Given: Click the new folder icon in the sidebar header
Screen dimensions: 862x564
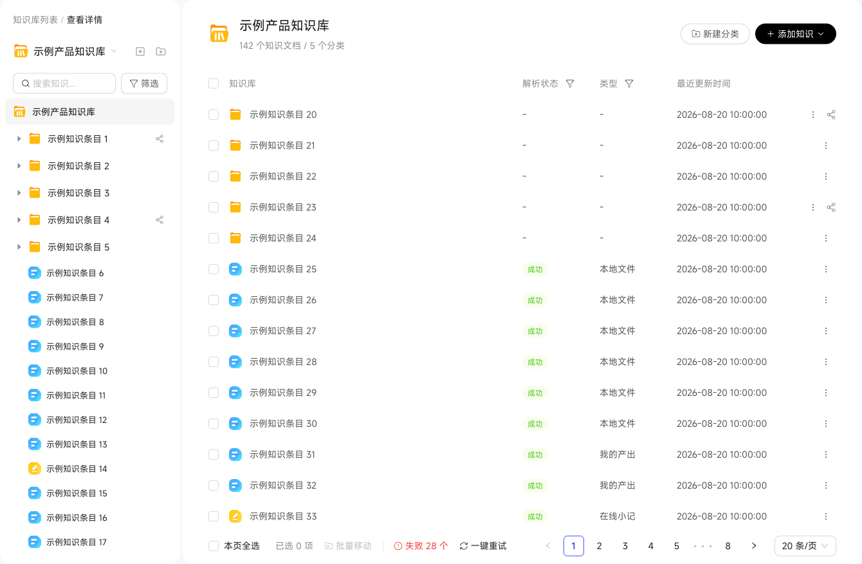Looking at the screenshot, I should coord(161,52).
